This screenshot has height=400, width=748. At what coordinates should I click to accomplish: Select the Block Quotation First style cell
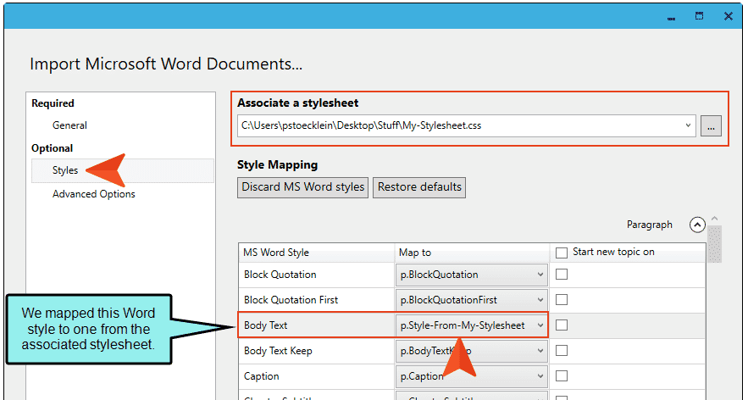click(317, 300)
